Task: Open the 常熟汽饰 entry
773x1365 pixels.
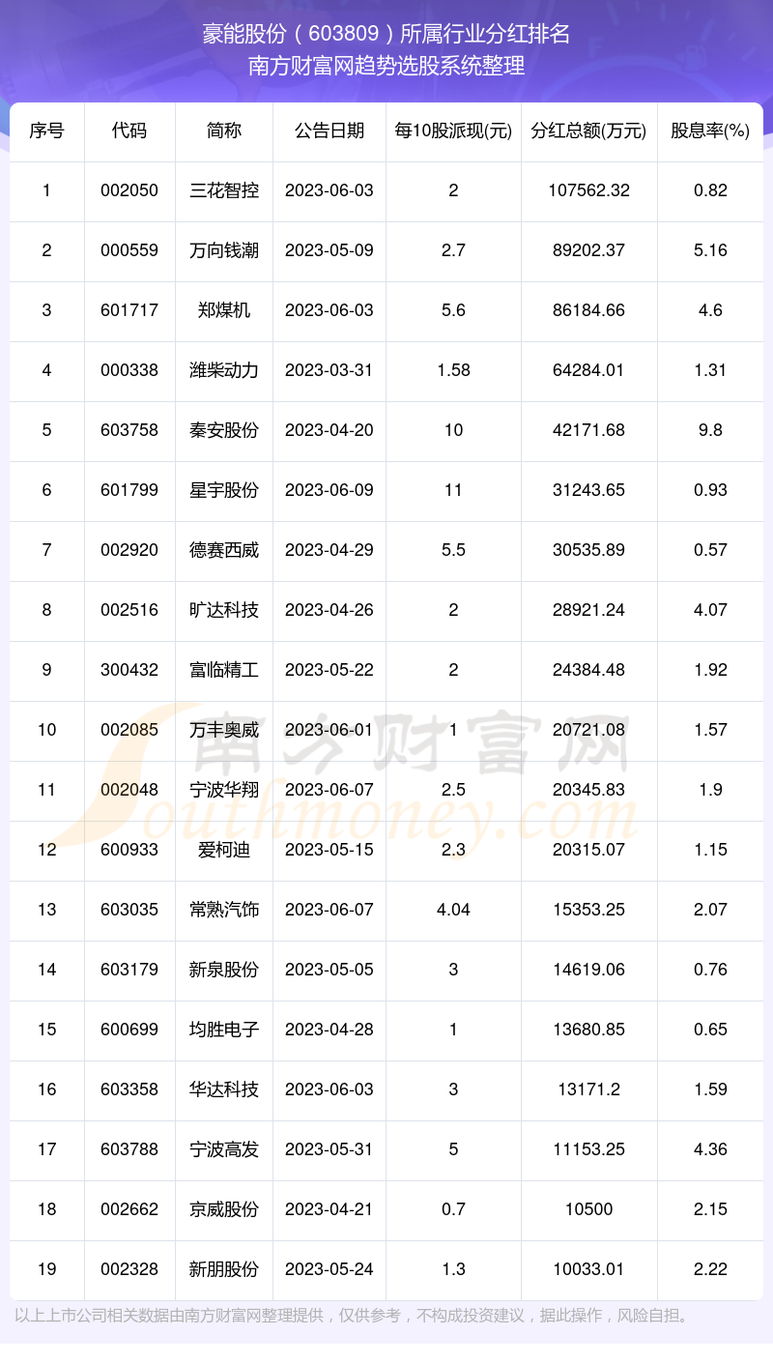Action: (224, 910)
